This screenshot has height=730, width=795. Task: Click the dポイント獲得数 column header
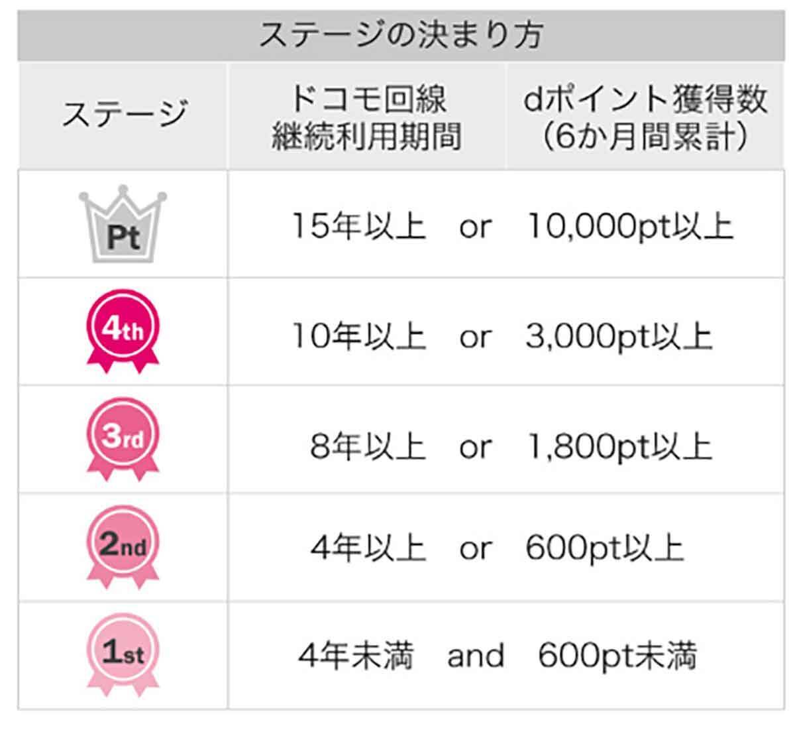pyautogui.click(x=645, y=117)
